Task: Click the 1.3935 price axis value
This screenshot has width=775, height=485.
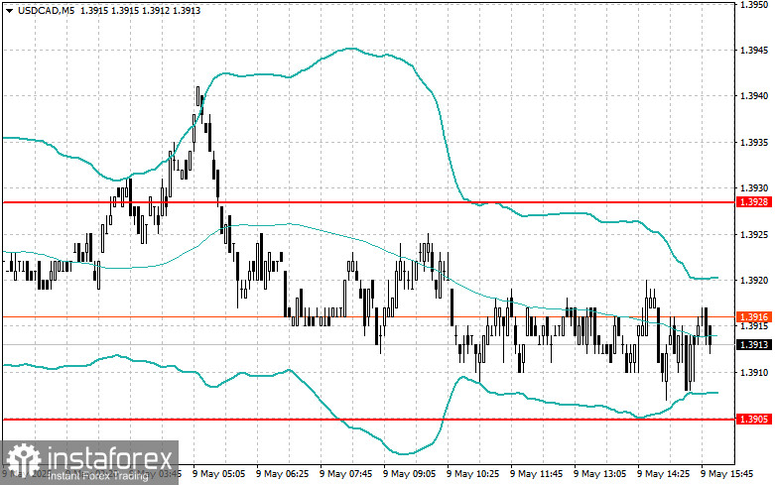Action: click(x=754, y=143)
